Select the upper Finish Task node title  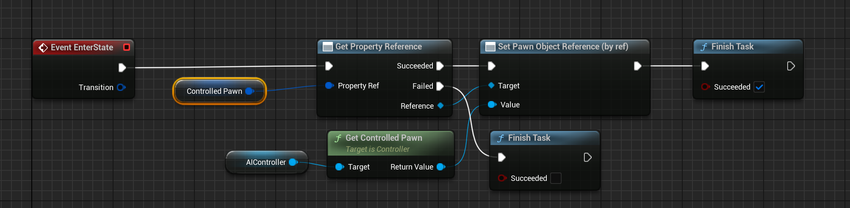point(732,47)
